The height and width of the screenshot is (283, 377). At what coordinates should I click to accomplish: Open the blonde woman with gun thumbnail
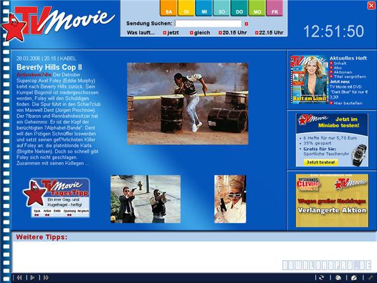pos(230,199)
